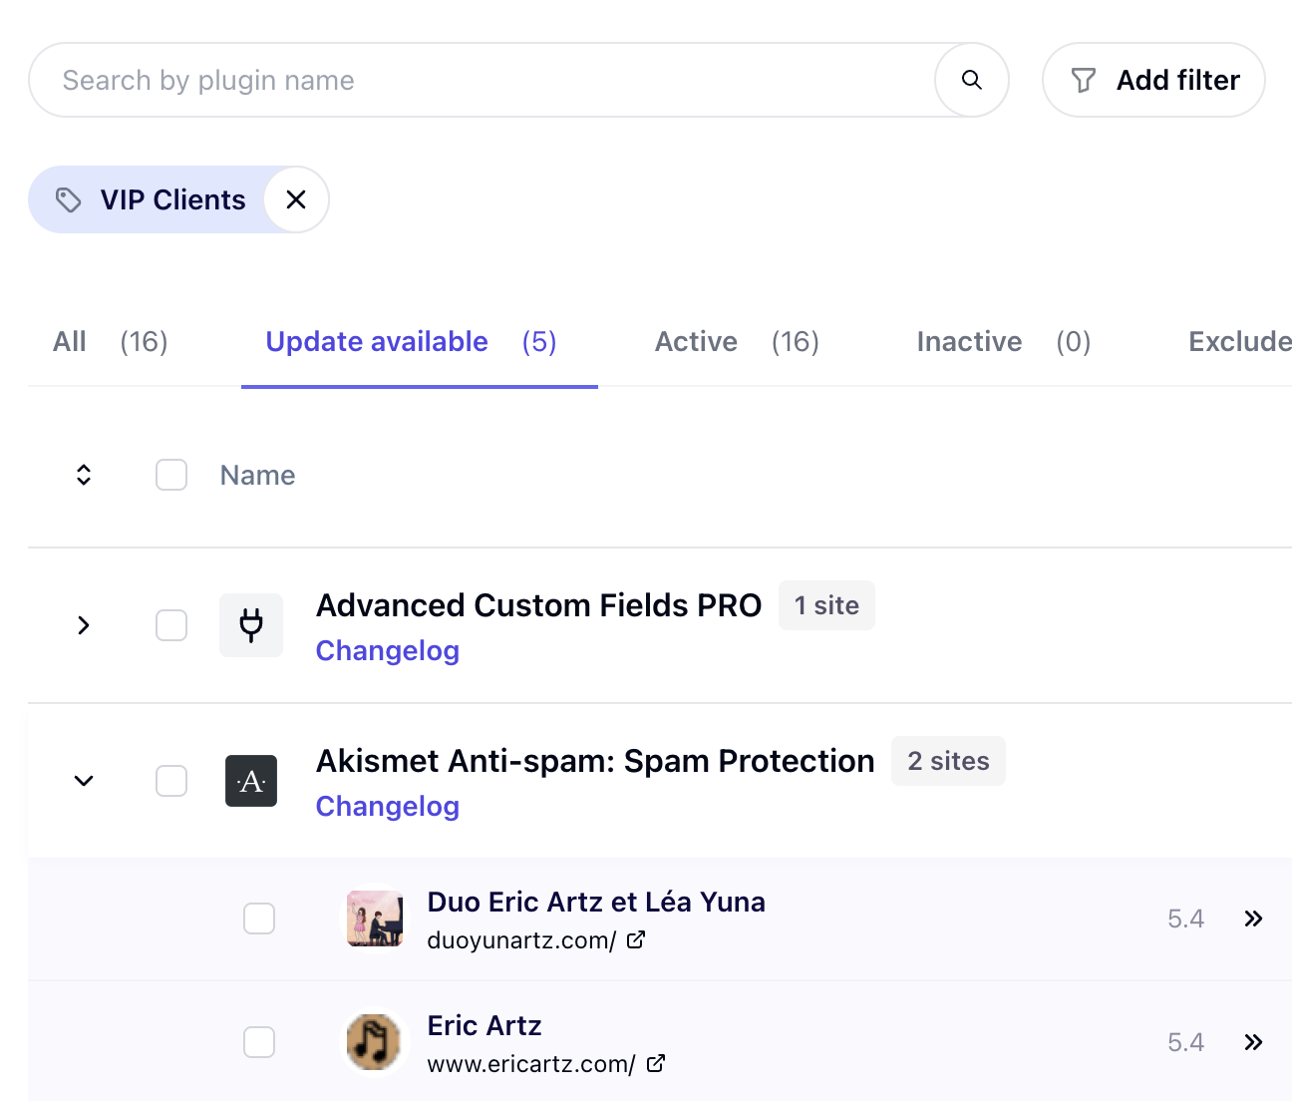Viewport: 1292px width, 1101px height.
Task: Expand the Advanced Custom Fields PRO row
Action: (x=84, y=625)
